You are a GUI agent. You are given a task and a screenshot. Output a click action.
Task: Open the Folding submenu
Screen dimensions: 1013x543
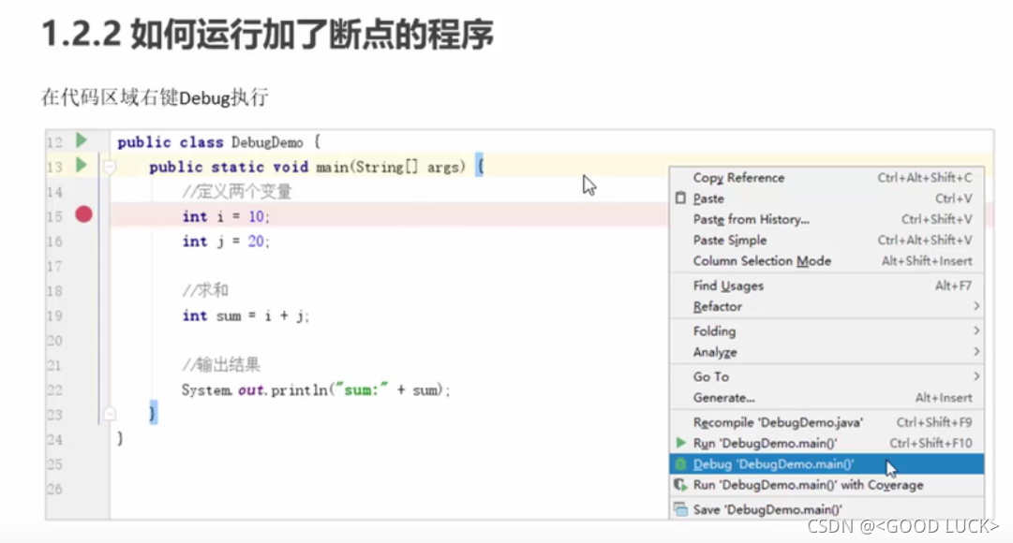(827, 330)
